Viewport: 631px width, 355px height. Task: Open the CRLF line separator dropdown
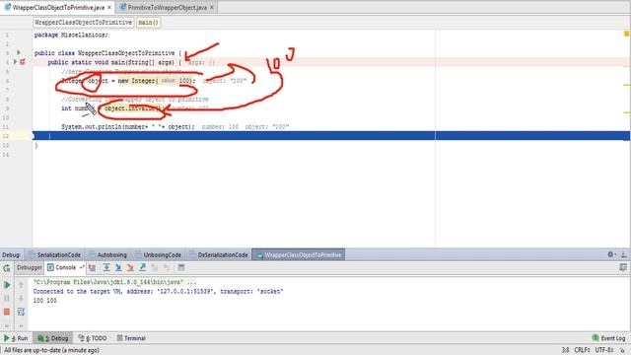coord(582,350)
